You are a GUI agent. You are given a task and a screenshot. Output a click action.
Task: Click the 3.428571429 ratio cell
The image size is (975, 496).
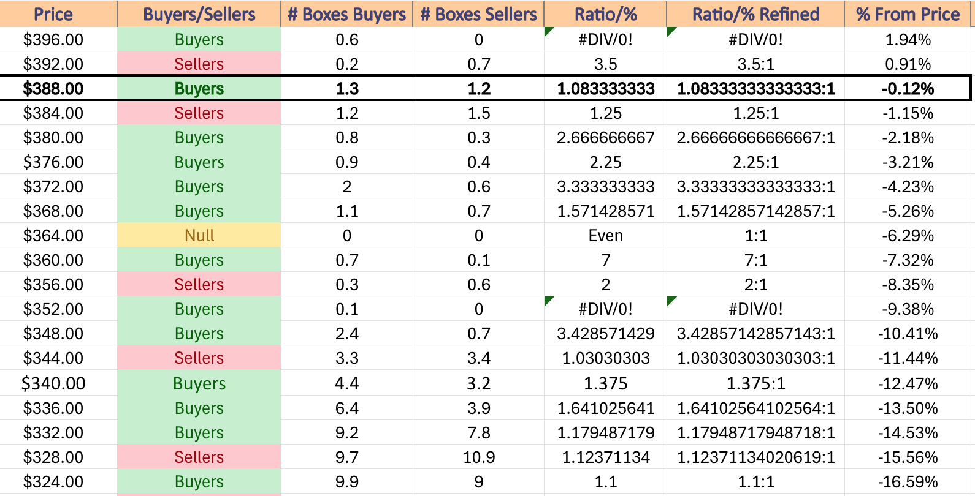click(605, 334)
